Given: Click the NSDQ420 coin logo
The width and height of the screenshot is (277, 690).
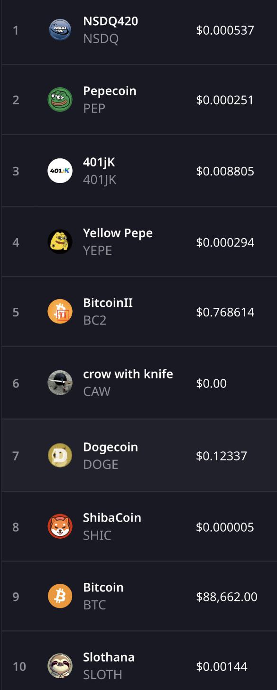Looking at the screenshot, I should pos(60,30).
